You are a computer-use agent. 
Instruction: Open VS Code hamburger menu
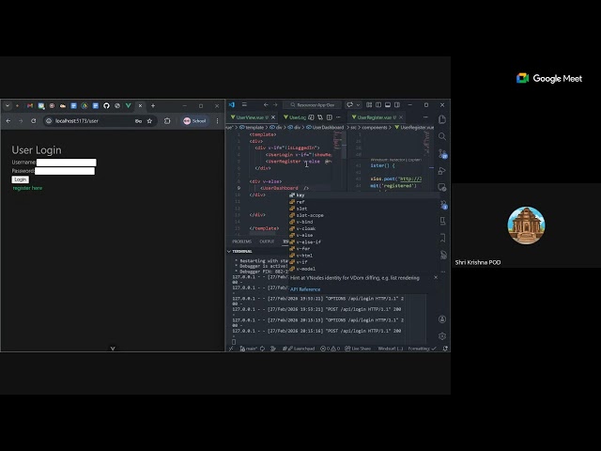click(x=244, y=104)
